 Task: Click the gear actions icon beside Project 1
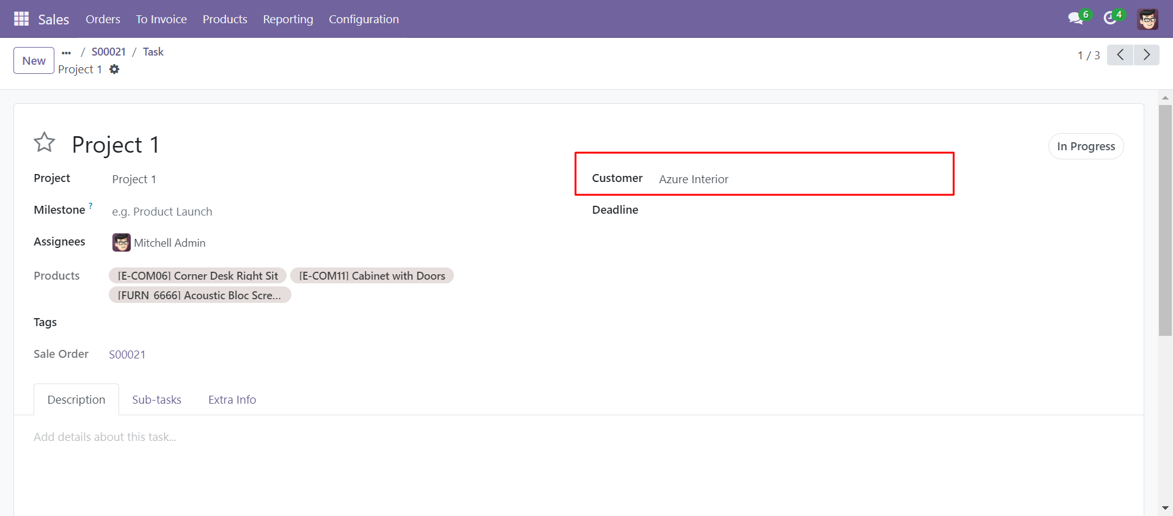point(114,69)
